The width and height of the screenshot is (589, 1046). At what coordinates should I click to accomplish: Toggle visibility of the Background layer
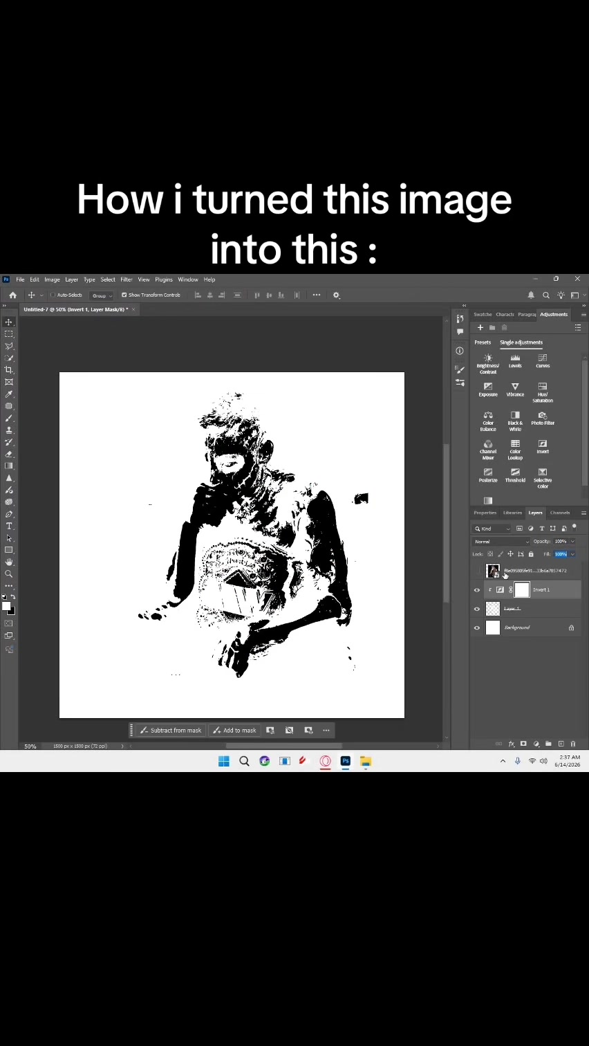pyautogui.click(x=477, y=628)
